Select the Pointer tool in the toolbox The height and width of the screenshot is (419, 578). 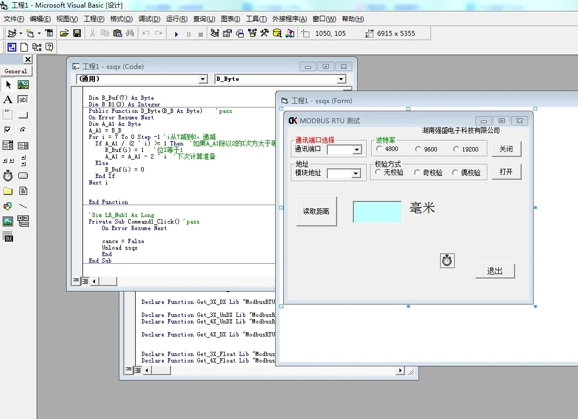click(8, 85)
